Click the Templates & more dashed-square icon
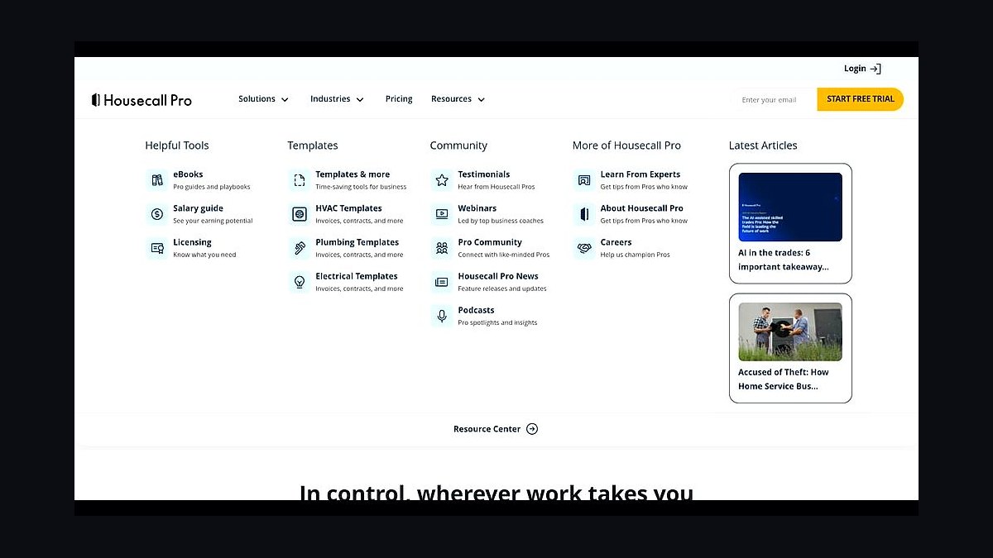The height and width of the screenshot is (558, 993). point(300,180)
